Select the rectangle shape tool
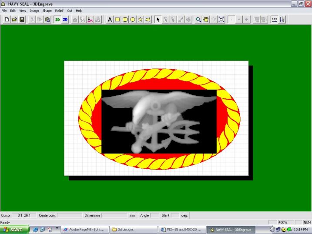This screenshot has height=234, width=312. point(117,20)
